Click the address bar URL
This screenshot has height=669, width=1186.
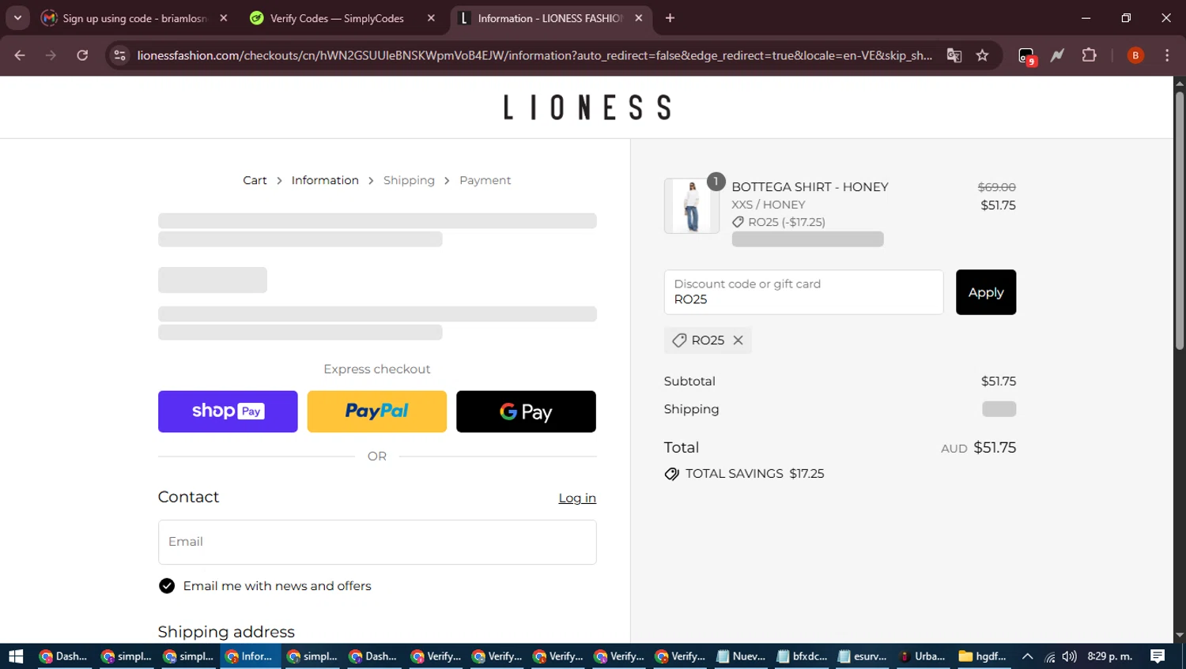[x=534, y=55]
